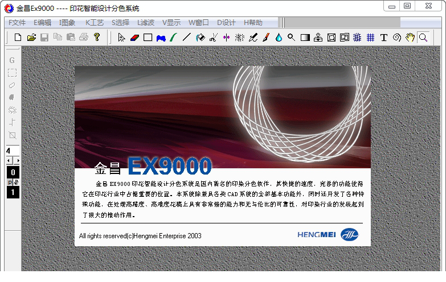The image size is (446, 282).
Task: Click the black color box labeled 0
Action: [13, 172]
